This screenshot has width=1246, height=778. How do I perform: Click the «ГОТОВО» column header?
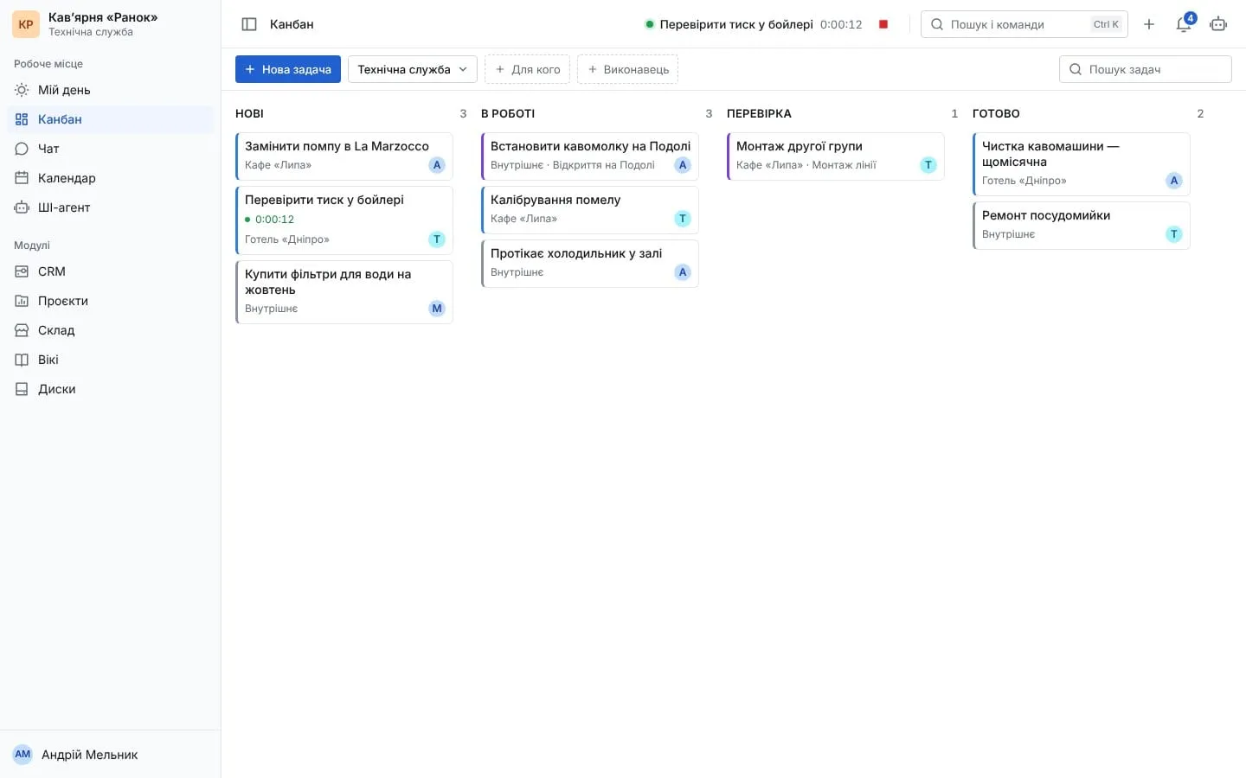(x=996, y=113)
